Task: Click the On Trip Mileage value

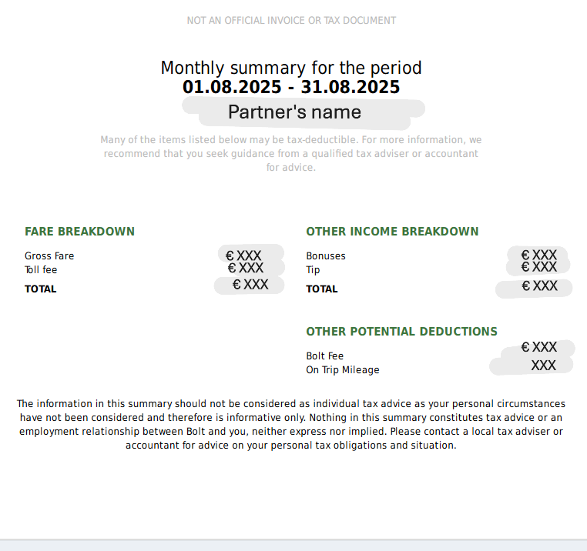Action: 544,365
